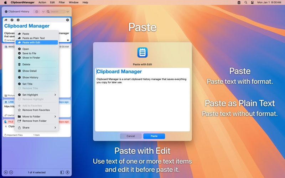The height and width of the screenshot is (178, 285).
Task: Click the Show History clock icon
Action: [19, 77]
